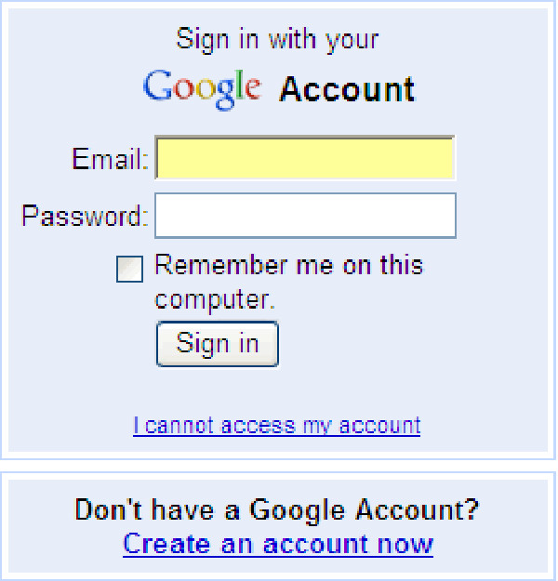Image resolution: width=558 pixels, height=581 pixels.
Task: Click the 'Sign in with your' heading
Action: pos(277,40)
